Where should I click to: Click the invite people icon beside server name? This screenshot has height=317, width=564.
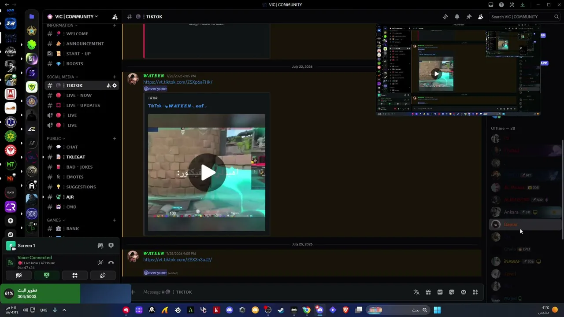click(x=115, y=17)
